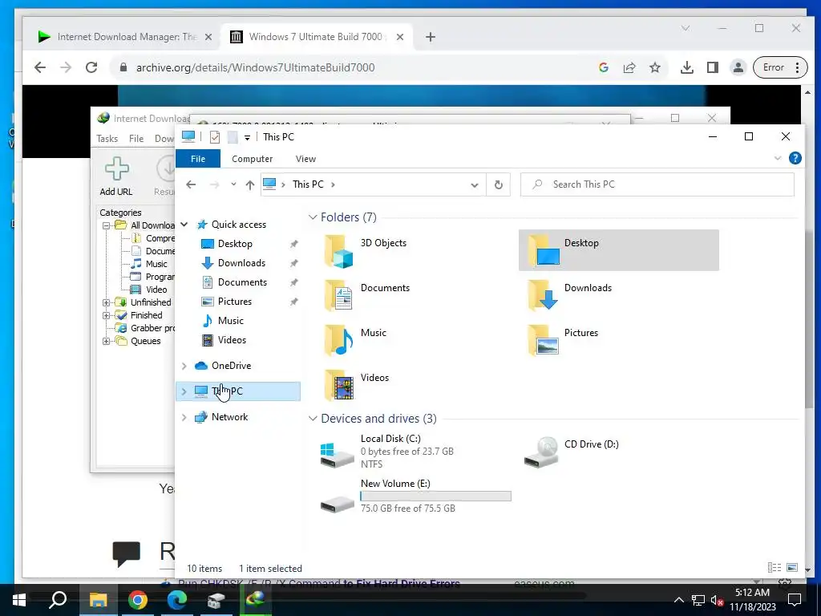
Task: Expand the Unfinished category in IDM
Action: point(107,302)
